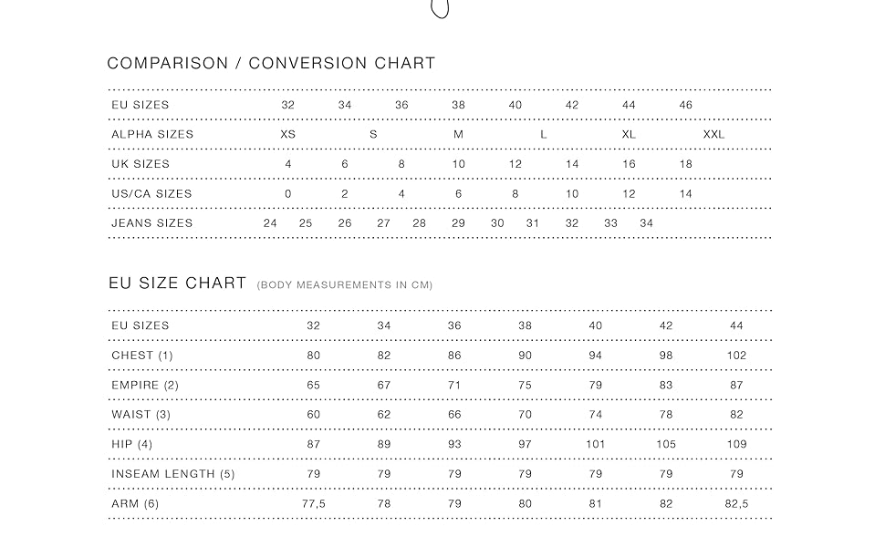The width and height of the screenshot is (885, 547).
Task: Click the XXL alpha size
Action: tap(713, 134)
